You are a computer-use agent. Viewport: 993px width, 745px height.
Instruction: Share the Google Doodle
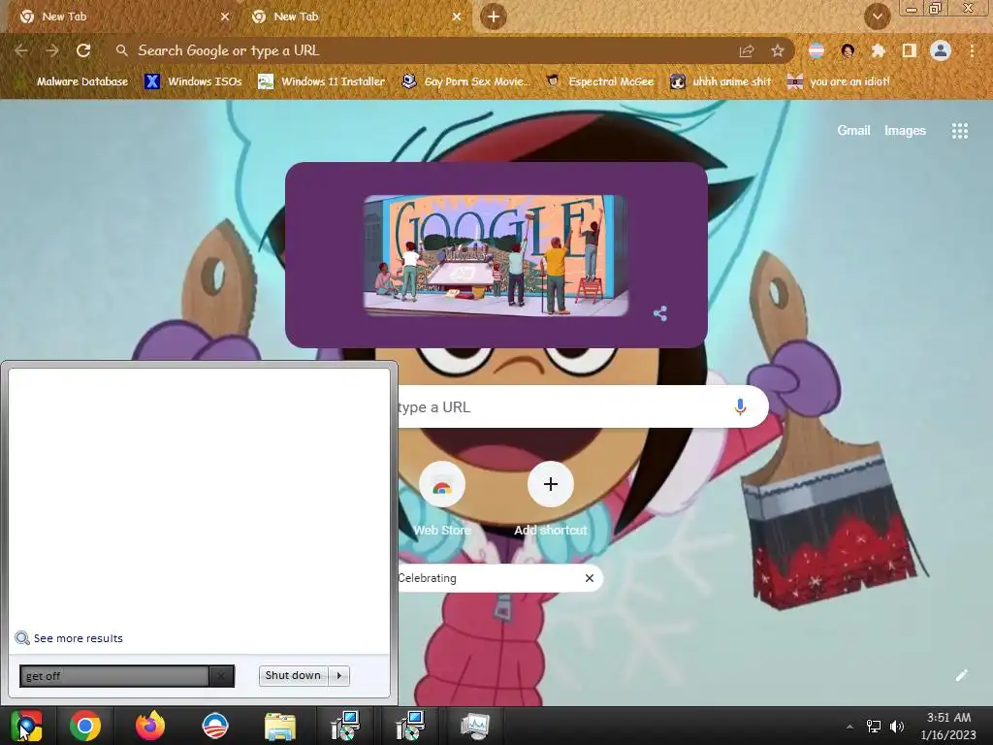(659, 313)
